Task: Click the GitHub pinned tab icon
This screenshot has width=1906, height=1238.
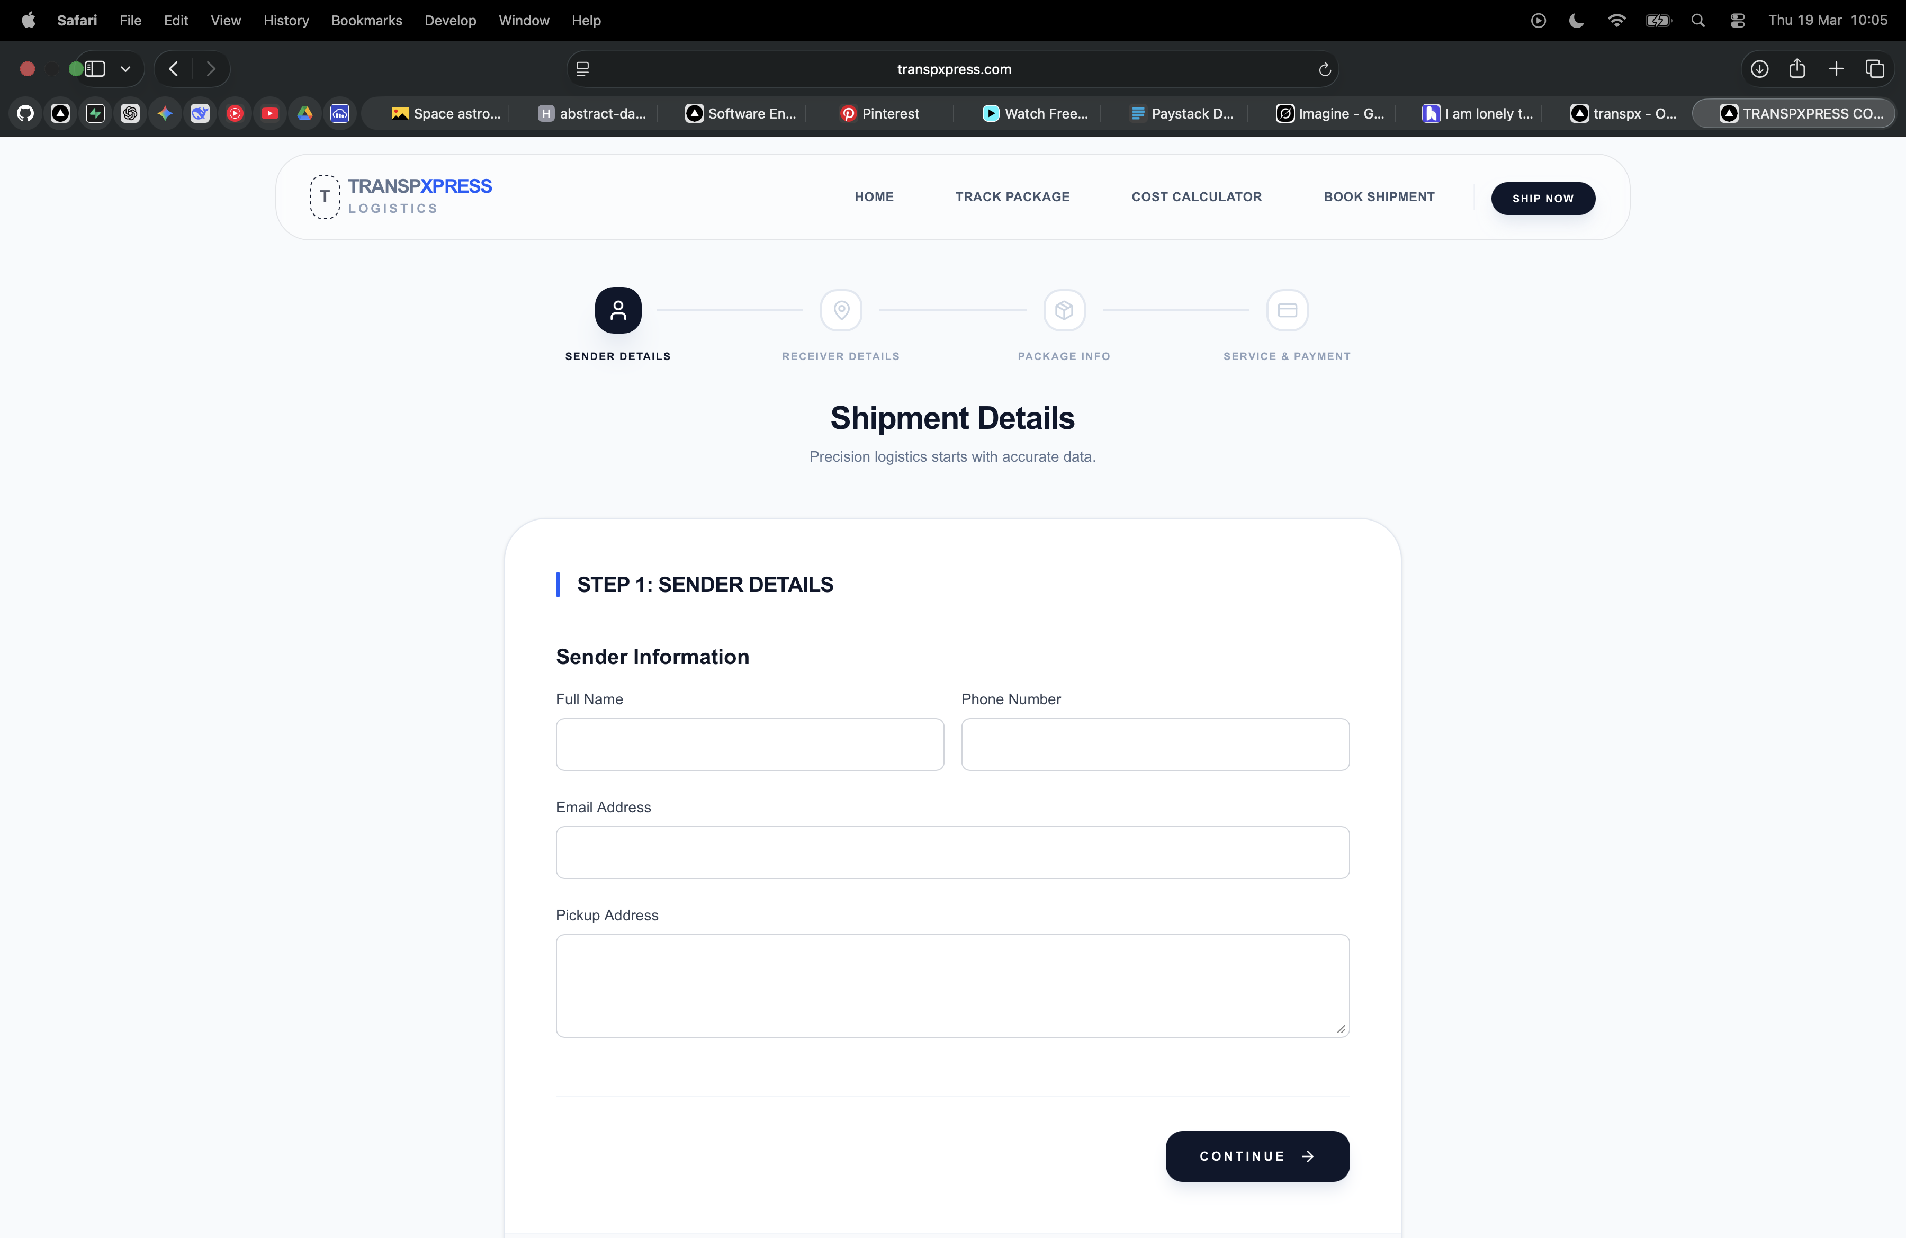Action: tap(25, 114)
